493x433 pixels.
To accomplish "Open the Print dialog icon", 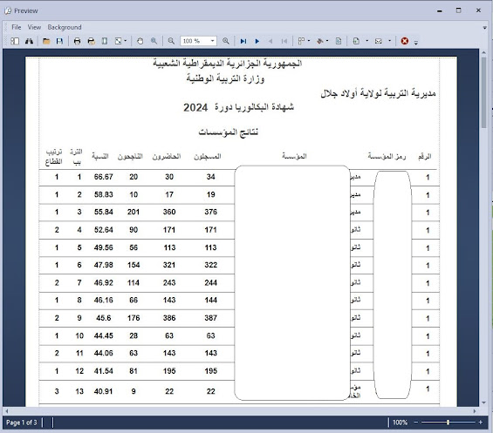I will pos(77,41).
